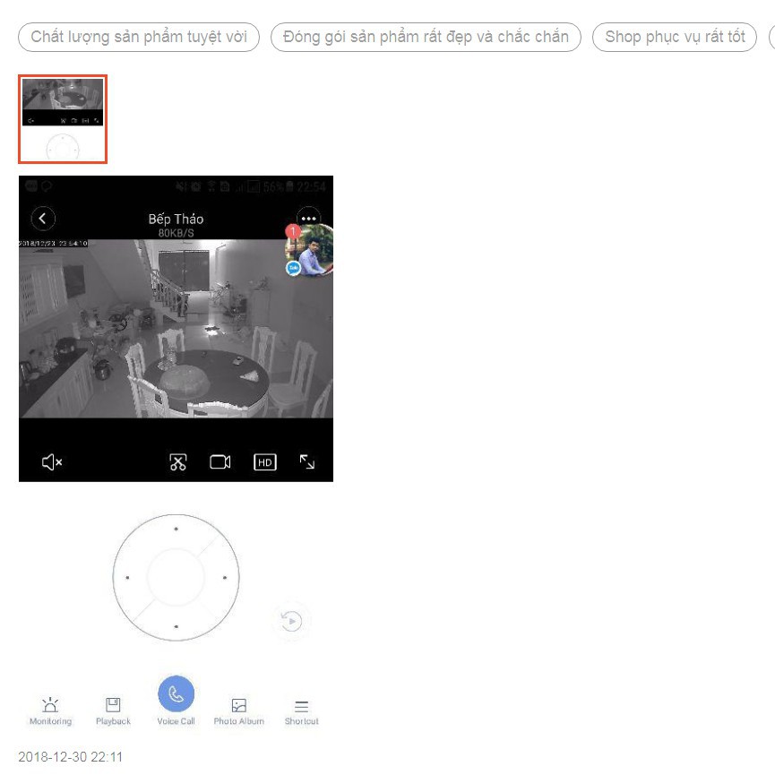Select 'Shop phục vụ rất tốt' tag

(675, 37)
